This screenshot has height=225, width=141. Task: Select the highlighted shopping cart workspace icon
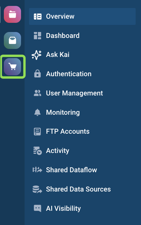(x=12, y=67)
